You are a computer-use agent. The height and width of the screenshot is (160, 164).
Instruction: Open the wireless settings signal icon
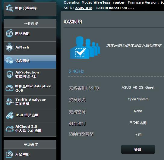pyautogui.click(x=10, y=154)
